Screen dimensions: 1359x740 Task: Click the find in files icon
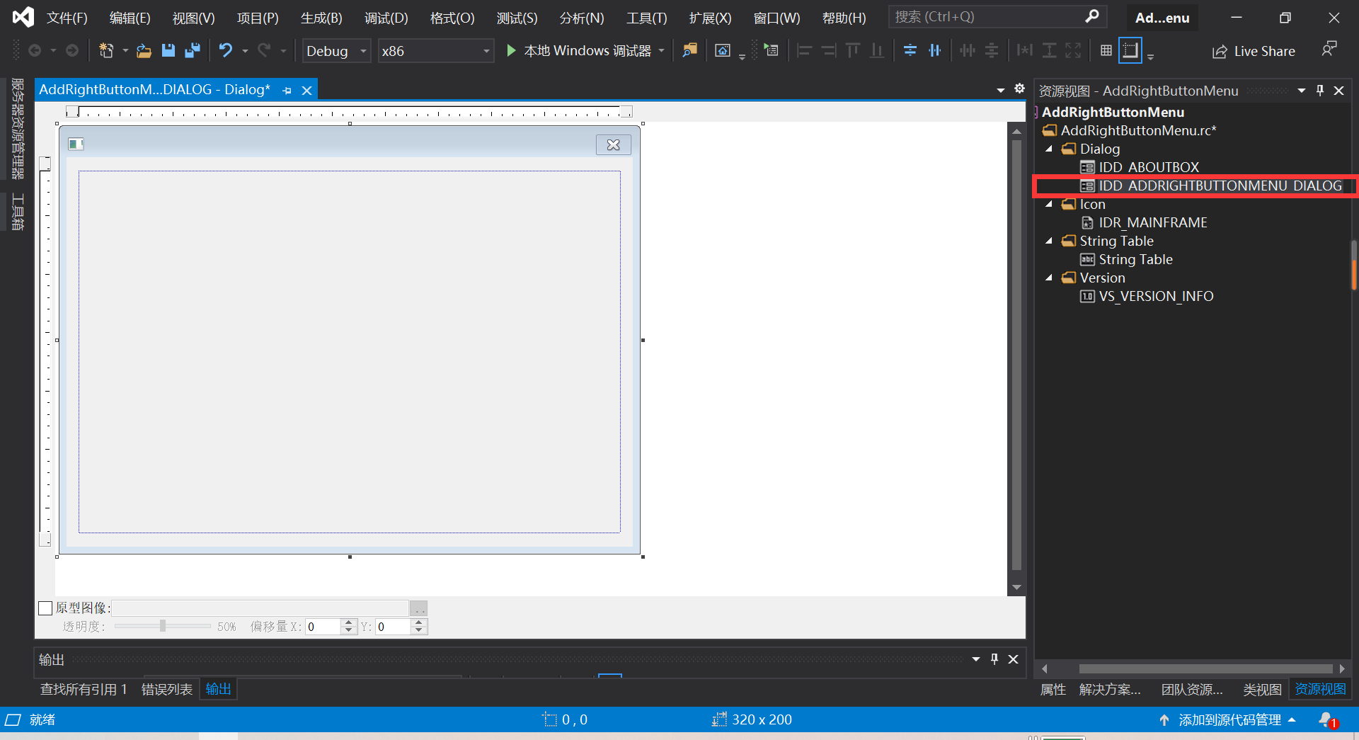click(x=689, y=50)
